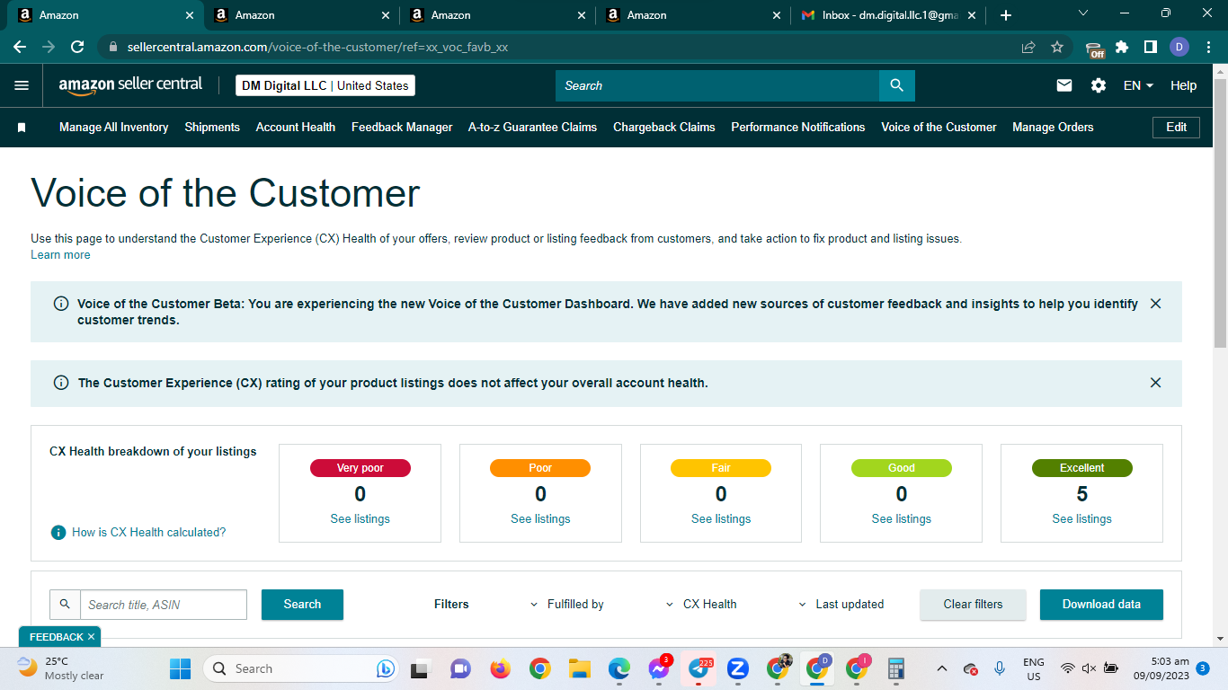This screenshot has width=1228, height=690.
Task: Go to Shipments in the favorites bar
Action: click(212, 128)
